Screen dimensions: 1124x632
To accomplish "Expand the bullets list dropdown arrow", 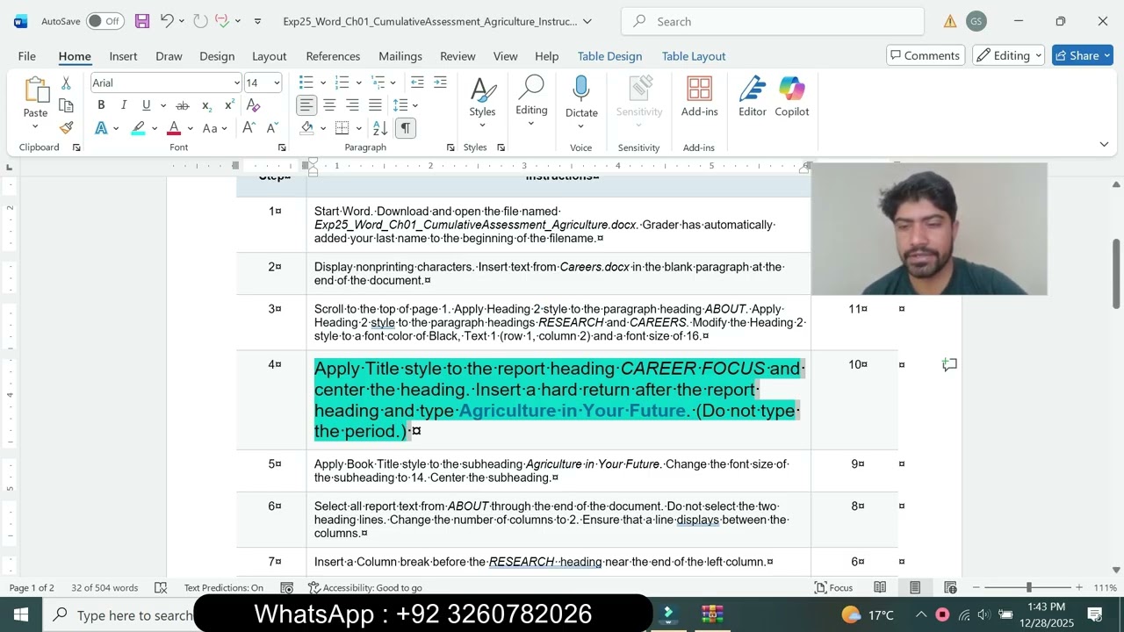I will (322, 83).
